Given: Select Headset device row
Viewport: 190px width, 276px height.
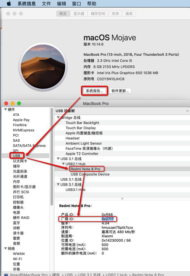Looking at the screenshot, I should 122,138.
